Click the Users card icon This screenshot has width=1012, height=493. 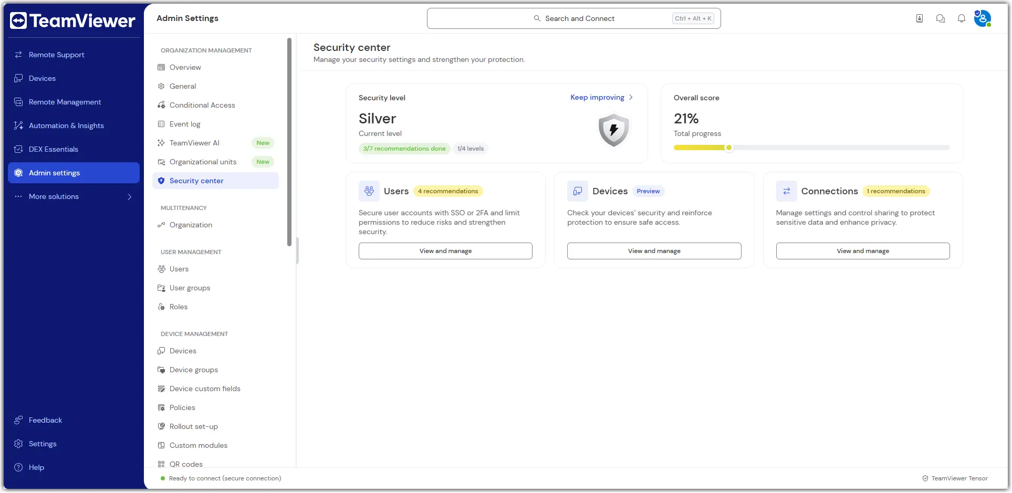[369, 191]
